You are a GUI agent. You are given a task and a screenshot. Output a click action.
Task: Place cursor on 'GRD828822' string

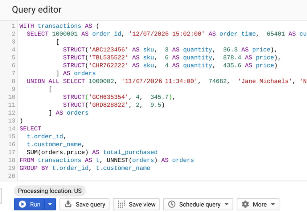[108, 105]
